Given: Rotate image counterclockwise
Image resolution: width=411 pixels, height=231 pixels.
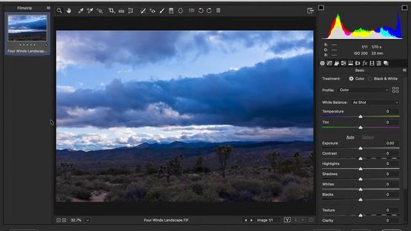Looking at the screenshot, I should pyautogui.click(x=201, y=11).
